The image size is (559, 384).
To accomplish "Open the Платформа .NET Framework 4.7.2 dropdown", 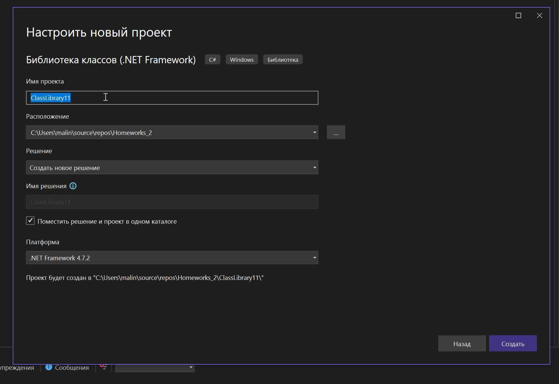I will (314, 258).
